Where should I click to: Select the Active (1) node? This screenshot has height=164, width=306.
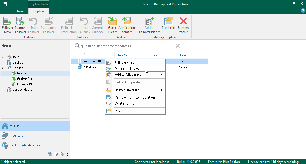click(x=25, y=79)
